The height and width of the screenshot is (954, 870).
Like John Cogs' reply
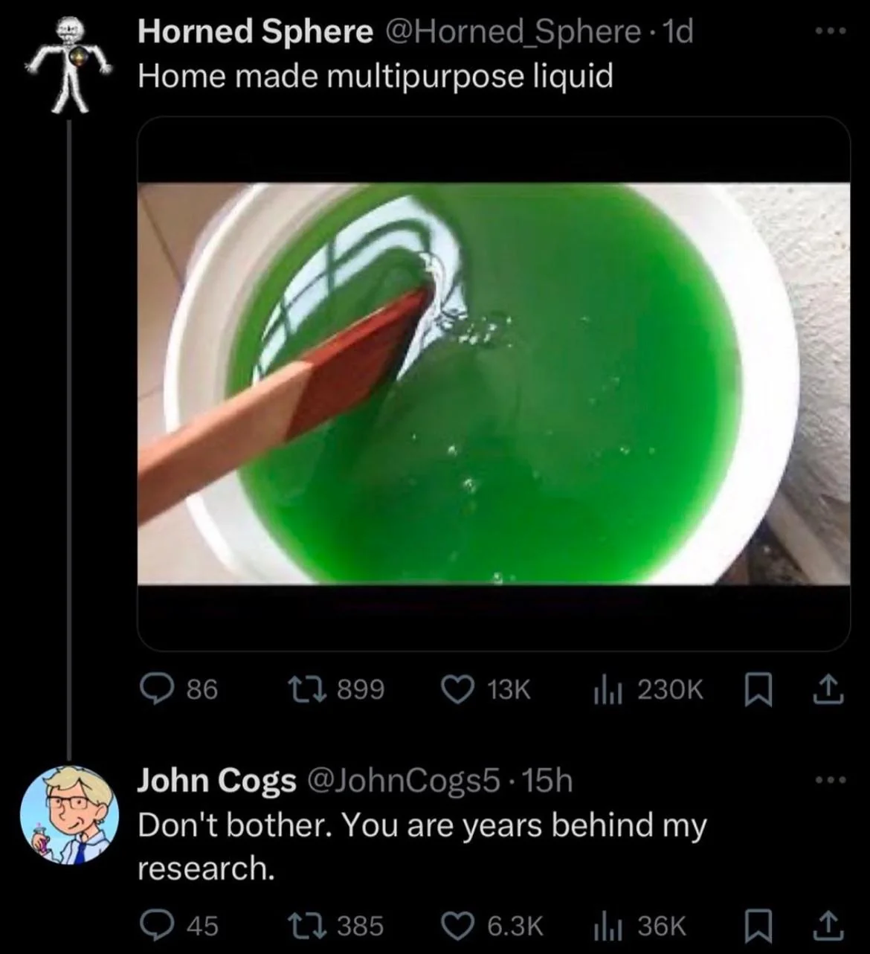point(460,926)
